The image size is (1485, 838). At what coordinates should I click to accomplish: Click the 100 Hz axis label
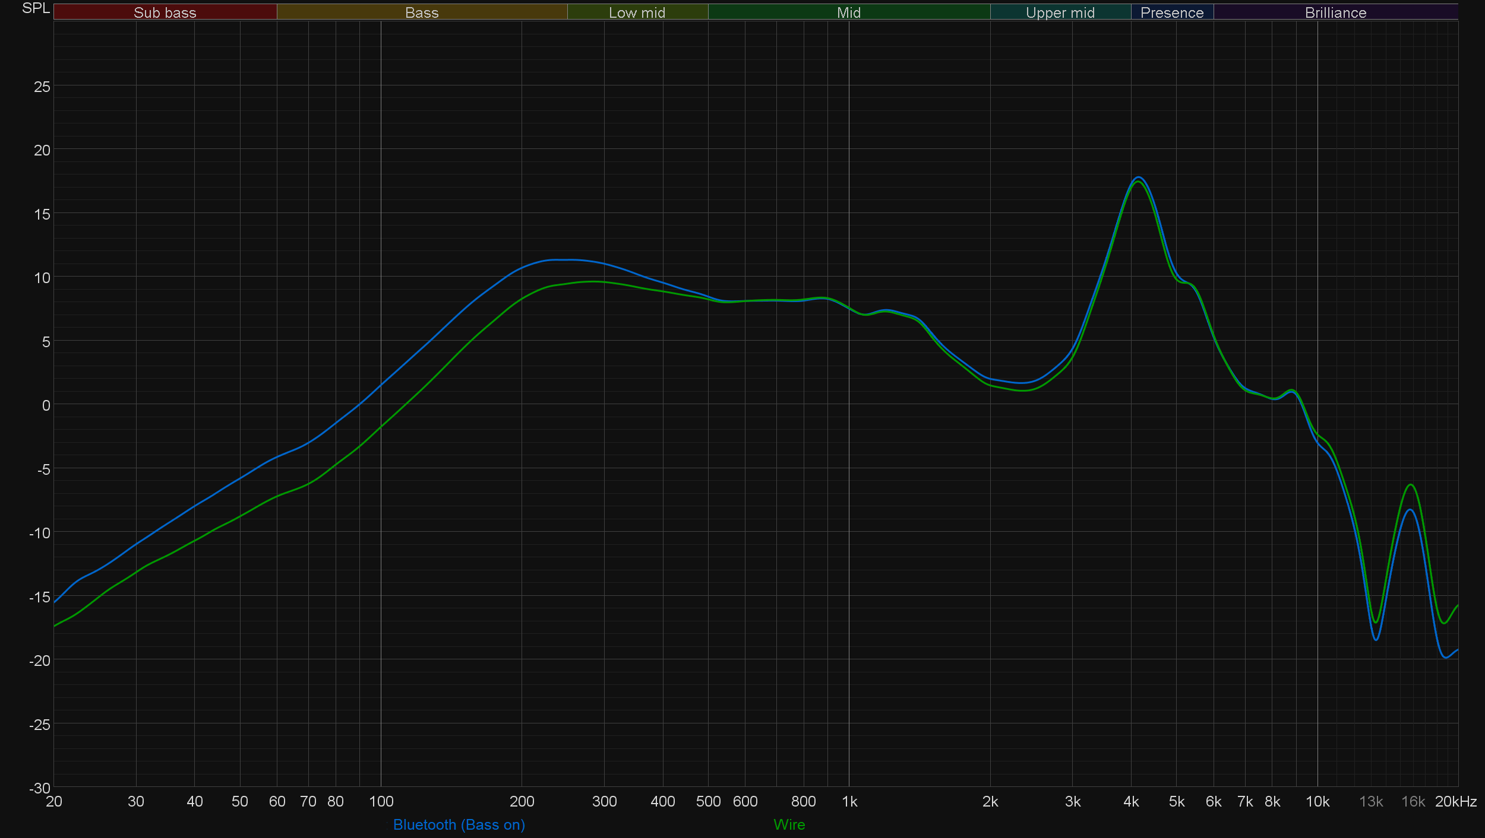point(381,802)
